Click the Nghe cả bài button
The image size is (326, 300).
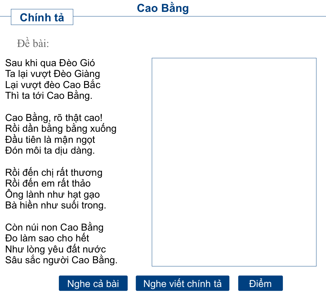point(93,284)
